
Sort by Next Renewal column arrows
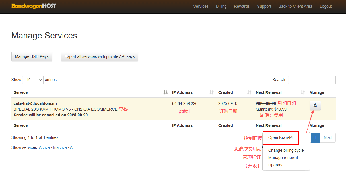[x=303, y=92]
